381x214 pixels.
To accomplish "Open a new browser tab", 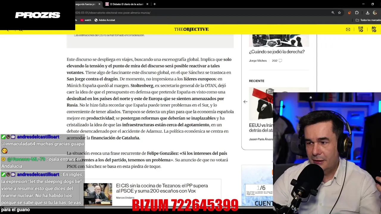I will coord(154,4).
